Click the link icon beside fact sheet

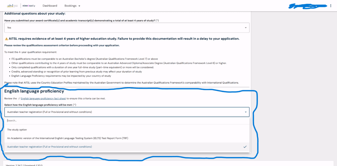coord(19,98)
